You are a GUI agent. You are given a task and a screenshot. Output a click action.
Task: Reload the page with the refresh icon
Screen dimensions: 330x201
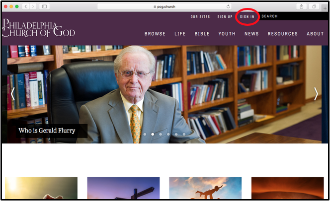[x=228, y=6]
